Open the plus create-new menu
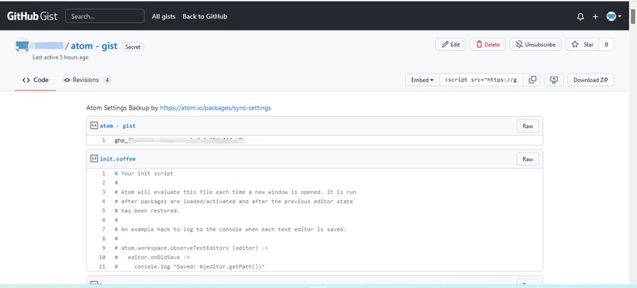This screenshot has height=288, width=637. (595, 16)
